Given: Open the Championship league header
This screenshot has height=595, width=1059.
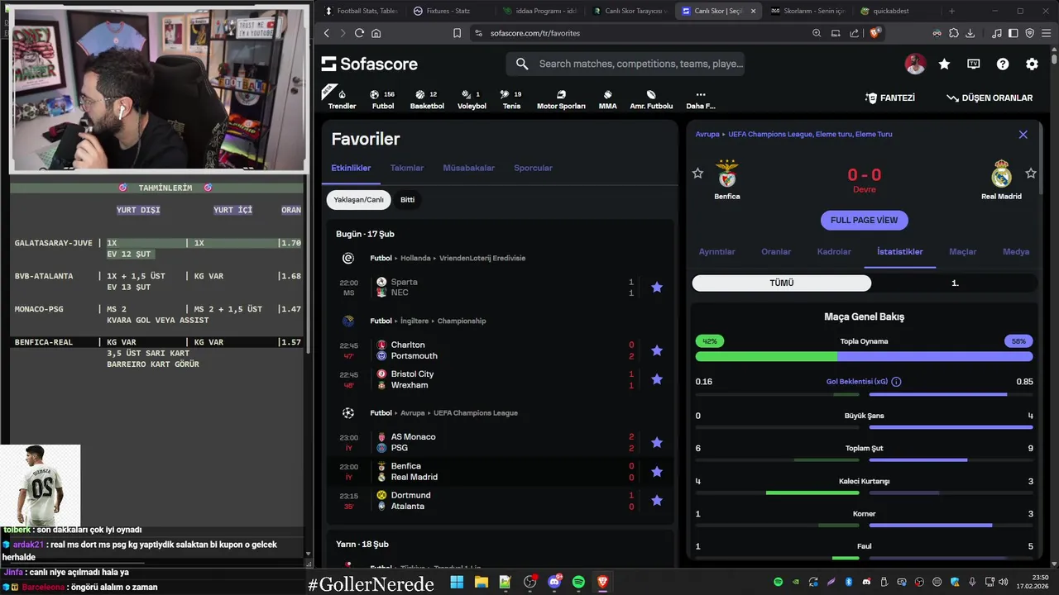Looking at the screenshot, I should (x=462, y=321).
